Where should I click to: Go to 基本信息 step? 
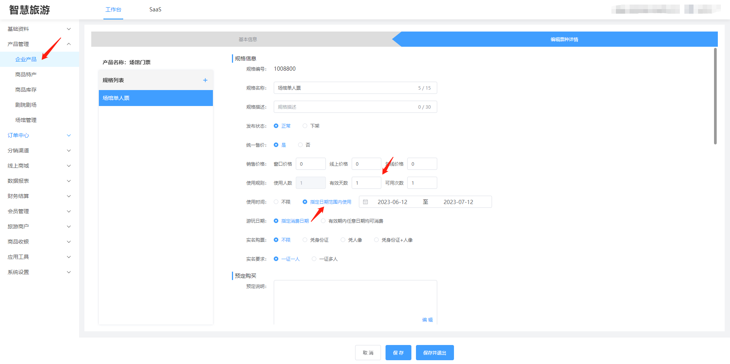(x=248, y=40)
